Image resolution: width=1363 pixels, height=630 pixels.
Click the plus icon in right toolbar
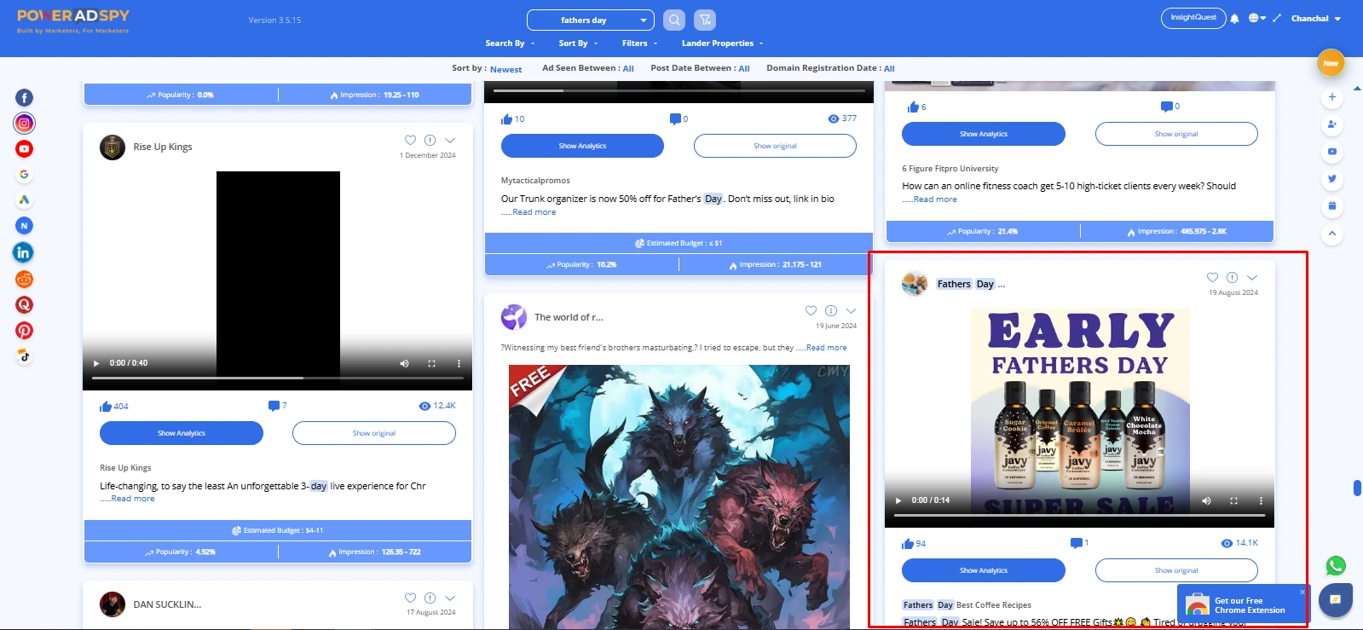click(x=1331, y=97)
